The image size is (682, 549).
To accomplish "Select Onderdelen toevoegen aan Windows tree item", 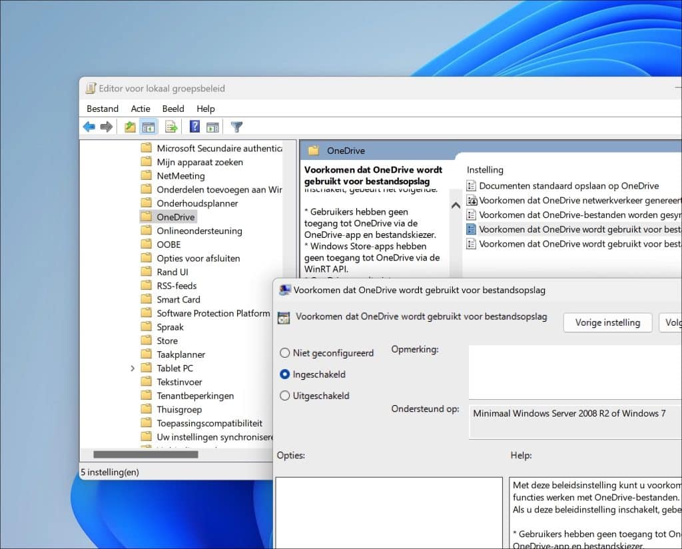I will tap(219, 190).
